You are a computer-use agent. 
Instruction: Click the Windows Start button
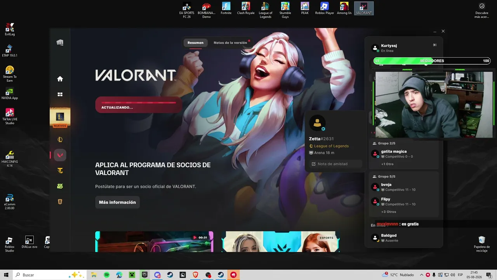coord(6,275)
